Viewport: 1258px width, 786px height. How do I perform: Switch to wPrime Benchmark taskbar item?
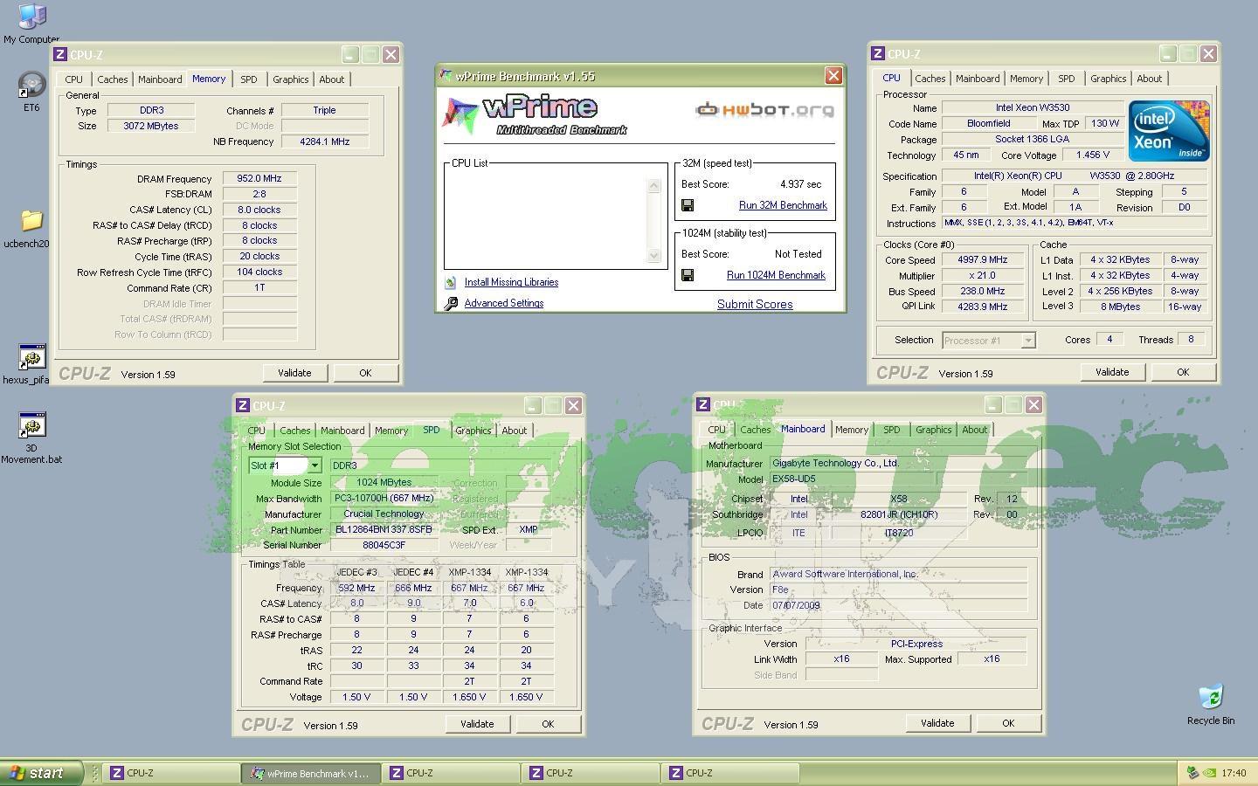[x=311, y=773]
